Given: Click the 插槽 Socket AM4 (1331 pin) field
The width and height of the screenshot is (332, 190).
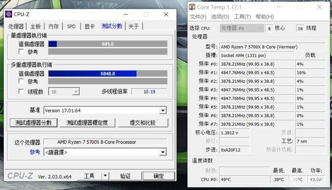Looking at the screenshot, I should coord(256,55).
